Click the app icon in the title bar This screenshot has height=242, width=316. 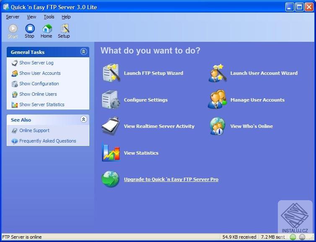6,7
